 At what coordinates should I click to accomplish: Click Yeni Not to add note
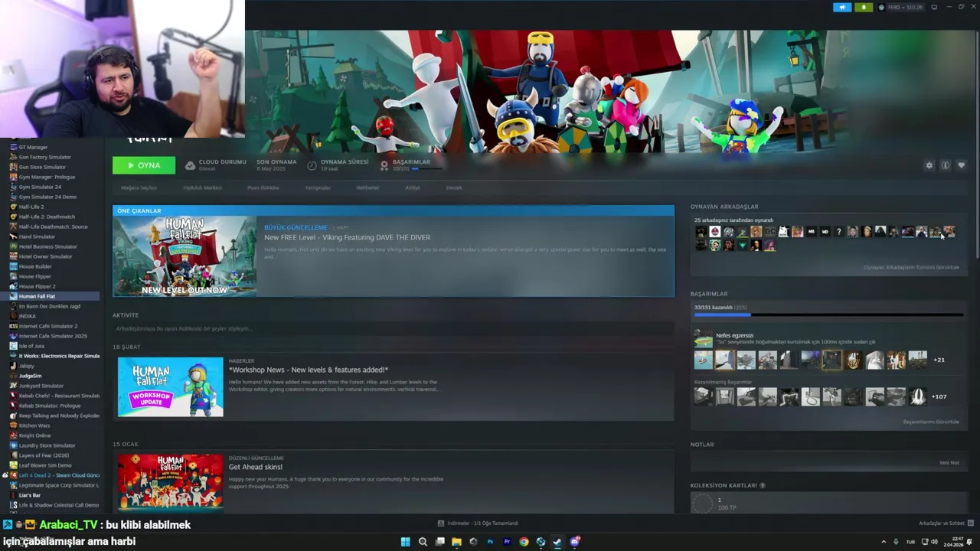point(949,463)
